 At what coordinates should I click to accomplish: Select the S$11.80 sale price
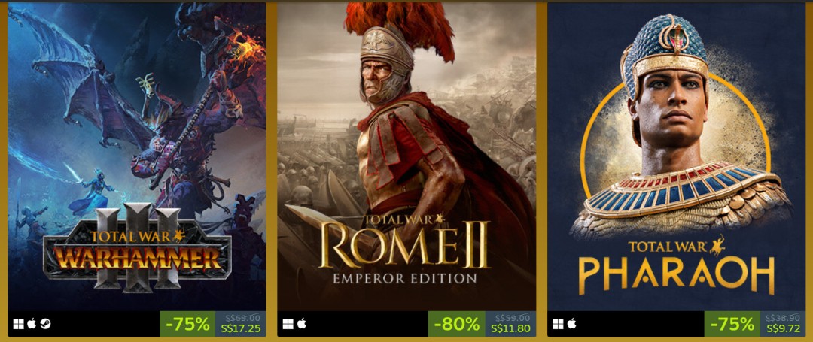[510, 328]
